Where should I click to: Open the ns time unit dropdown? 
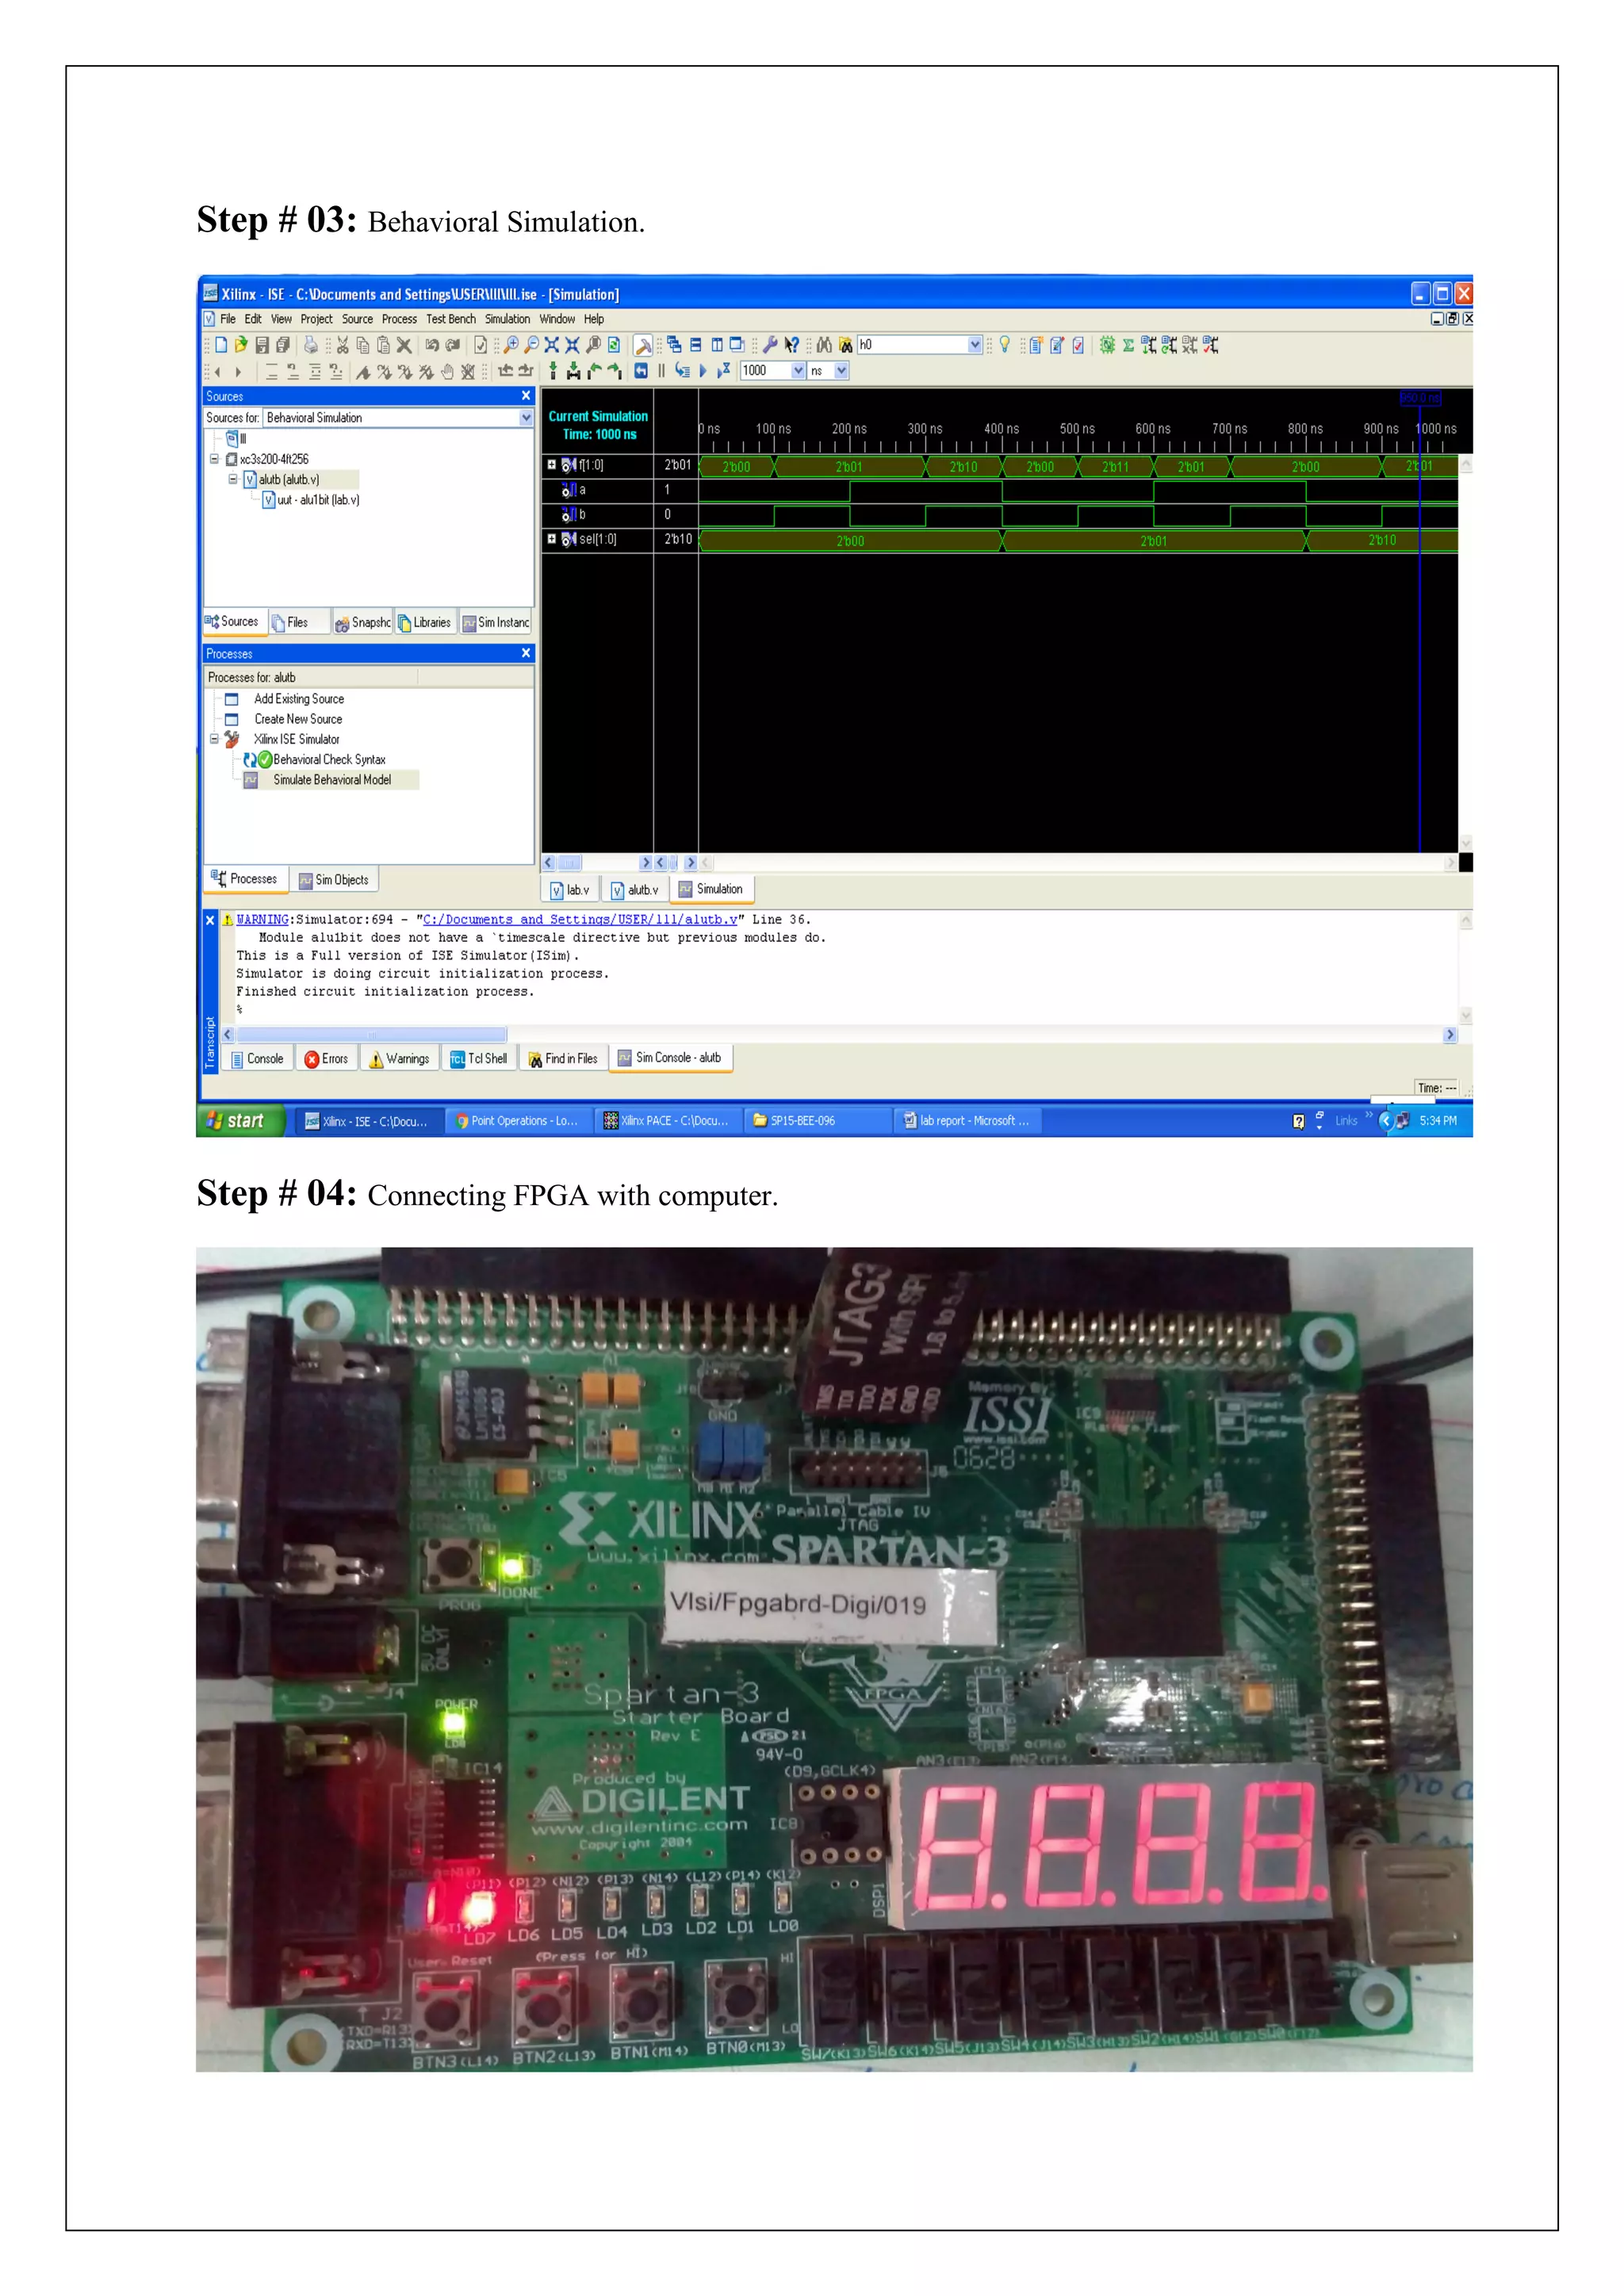841,371
